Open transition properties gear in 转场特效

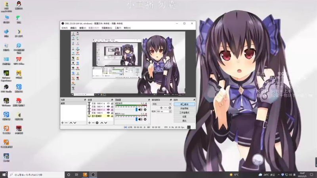pos(170,108)
